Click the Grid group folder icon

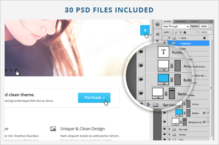tap(174, 38)
